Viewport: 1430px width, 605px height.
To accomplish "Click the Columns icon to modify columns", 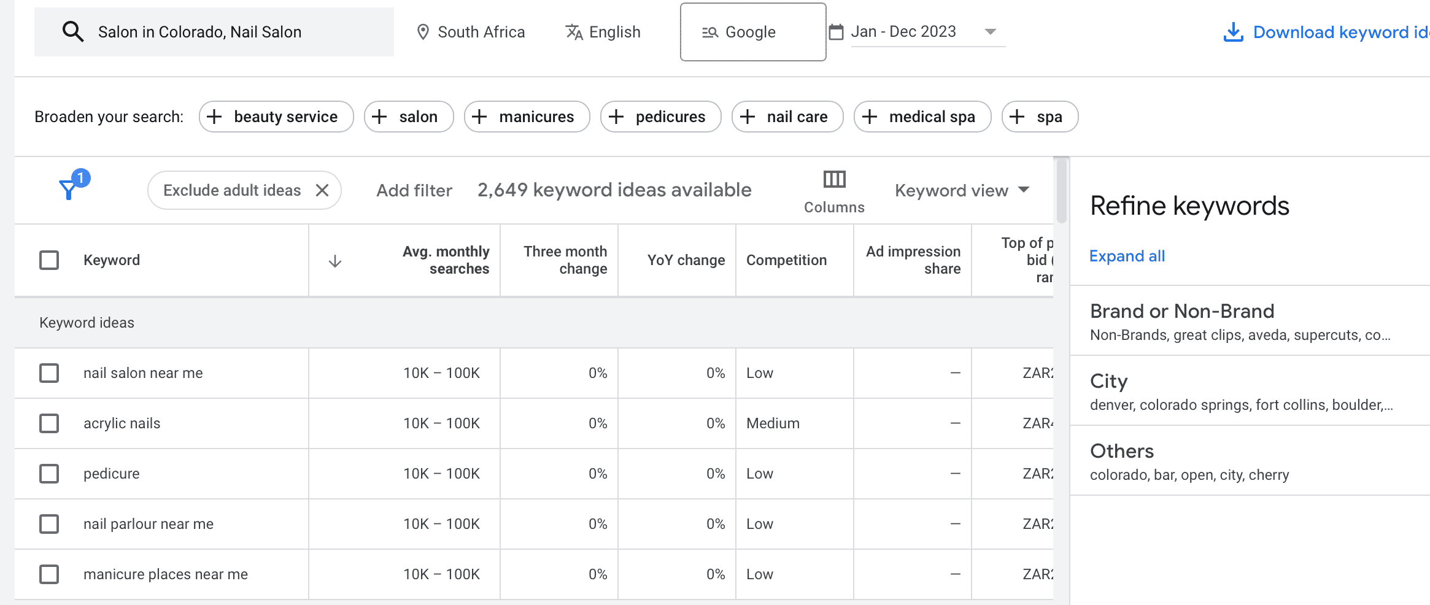I will click(x=833, y=180).
